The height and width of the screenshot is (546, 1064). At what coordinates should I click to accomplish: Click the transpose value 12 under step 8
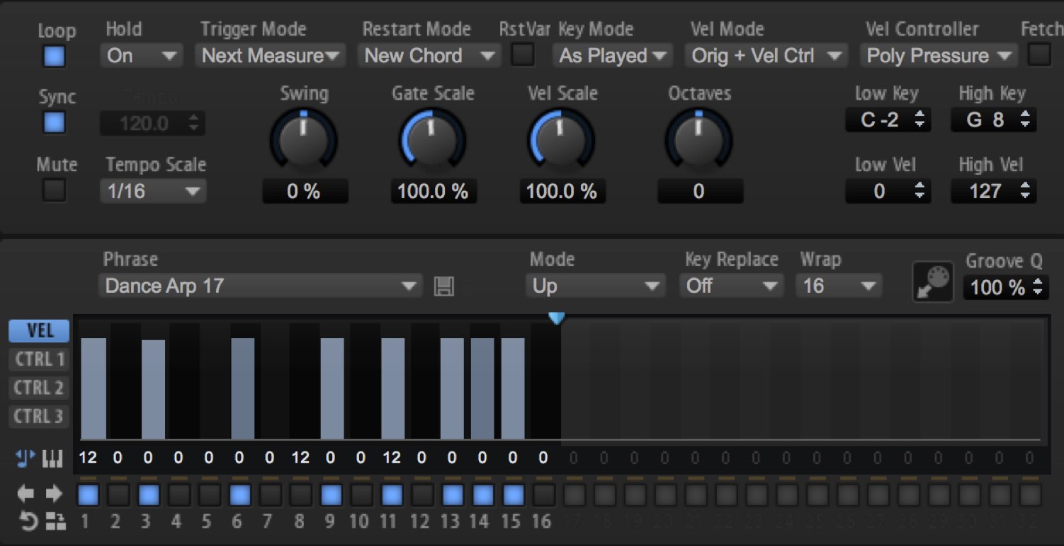(x=300, y=458)
